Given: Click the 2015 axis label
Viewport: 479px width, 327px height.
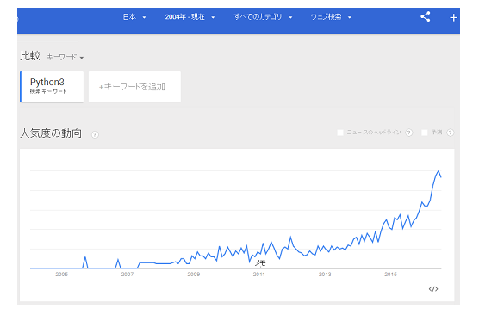Looking at the screenshot, I should (x=391, y=275).
